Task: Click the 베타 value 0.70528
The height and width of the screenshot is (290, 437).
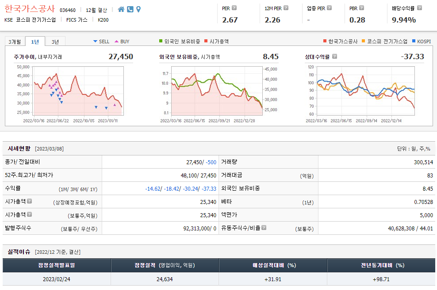Action: pyautogui.click(x=423, y=202)
